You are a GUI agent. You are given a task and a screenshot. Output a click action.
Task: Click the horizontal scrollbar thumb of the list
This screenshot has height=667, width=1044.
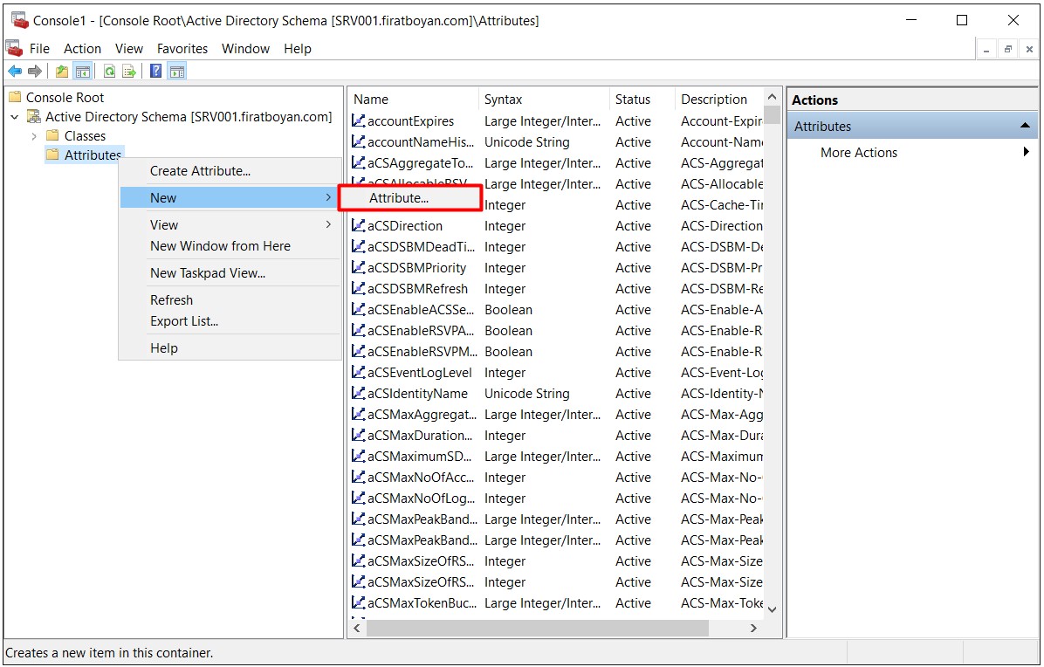coord(538,628)
